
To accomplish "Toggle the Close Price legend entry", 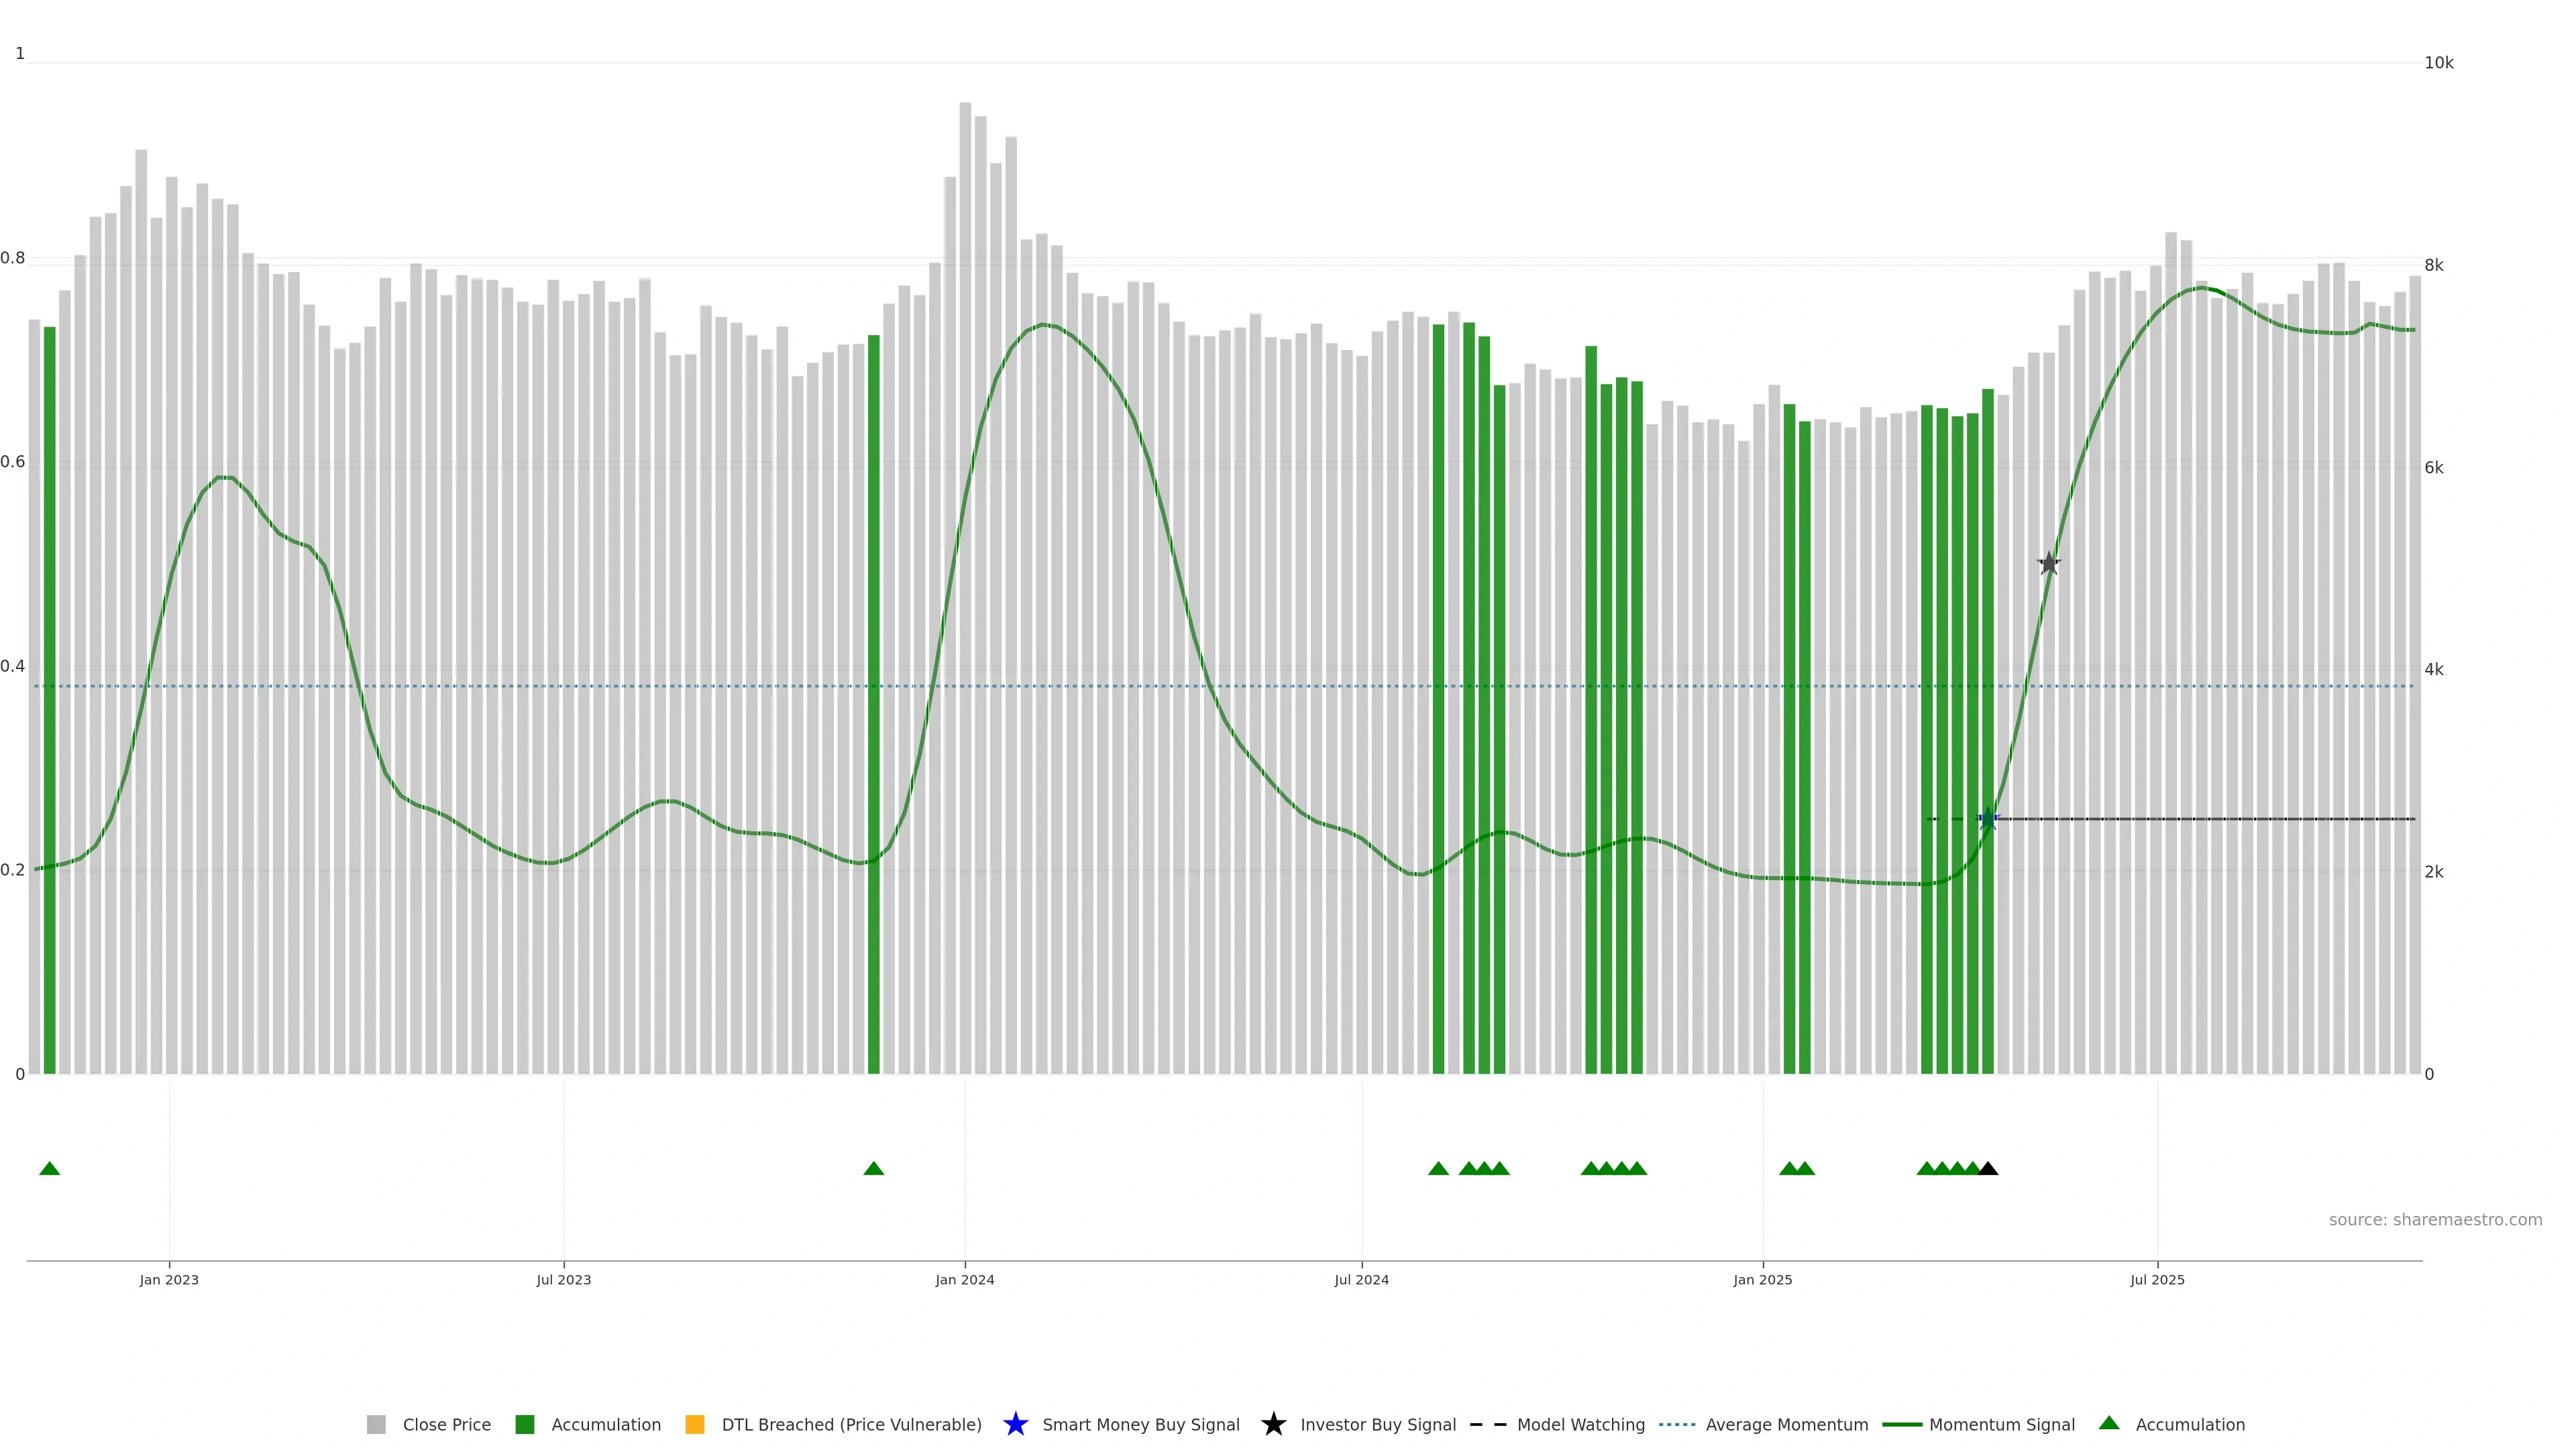I will coord(446,1424).
